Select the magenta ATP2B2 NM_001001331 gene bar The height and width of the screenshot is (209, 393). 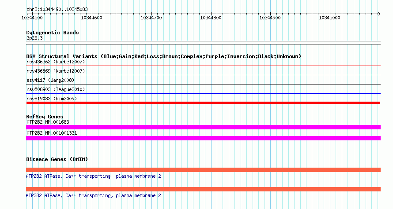203,138
